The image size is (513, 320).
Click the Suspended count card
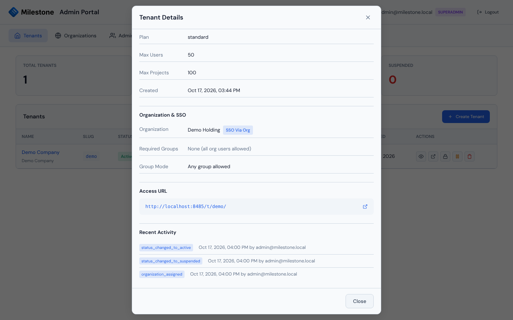coord(439,75)
